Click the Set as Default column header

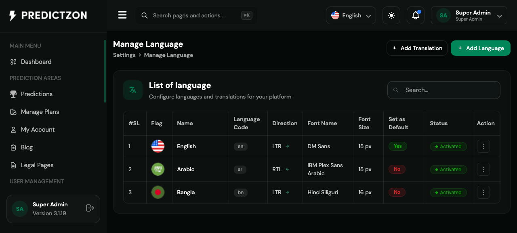coord(398,123)
